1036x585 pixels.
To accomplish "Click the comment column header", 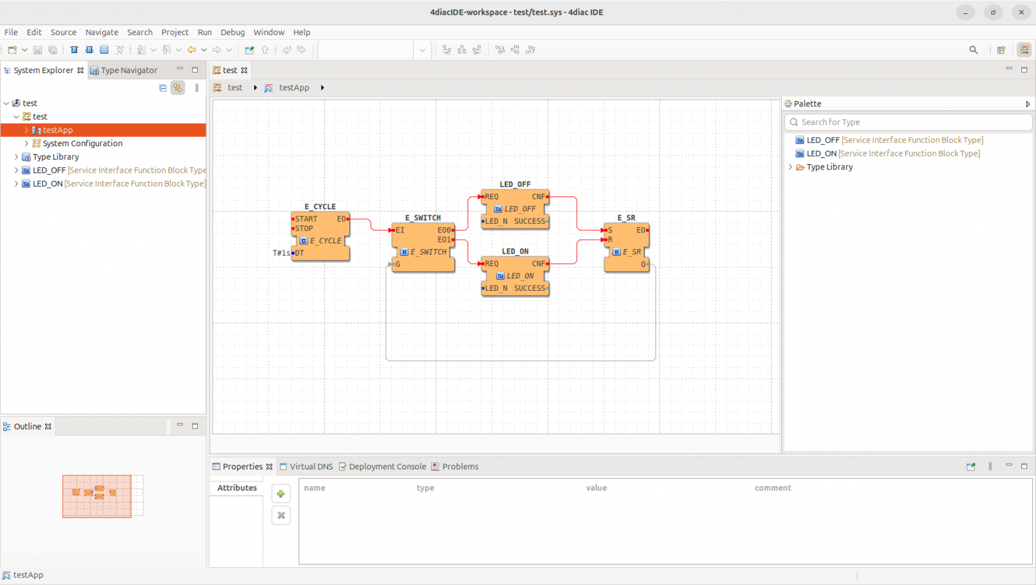I will pyautogui.click(x=773, y=487).
